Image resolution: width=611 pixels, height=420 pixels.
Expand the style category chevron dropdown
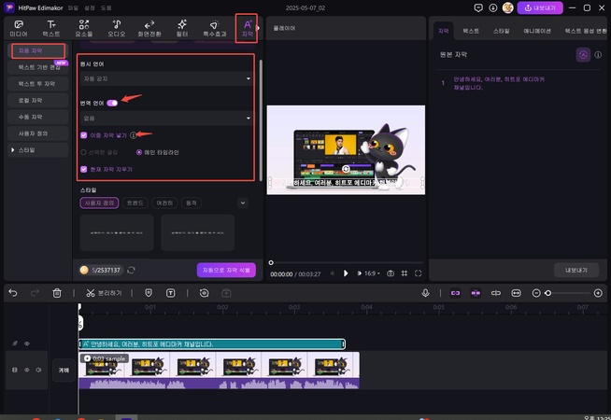(x=243, y=203)
